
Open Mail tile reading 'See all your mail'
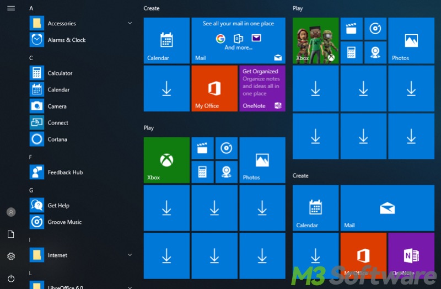point(238,40)
